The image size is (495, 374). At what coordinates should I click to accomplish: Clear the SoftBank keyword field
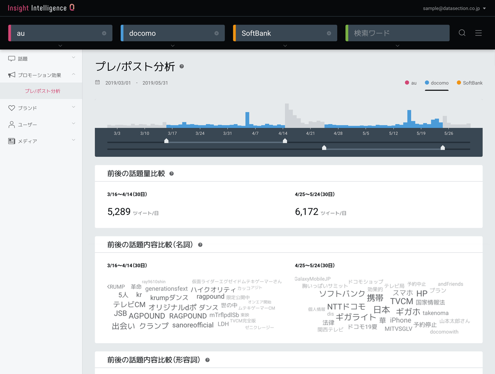point(329,33)
